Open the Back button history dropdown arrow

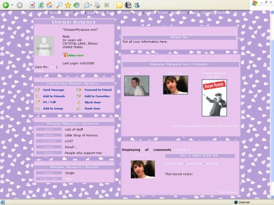[12, 5]
